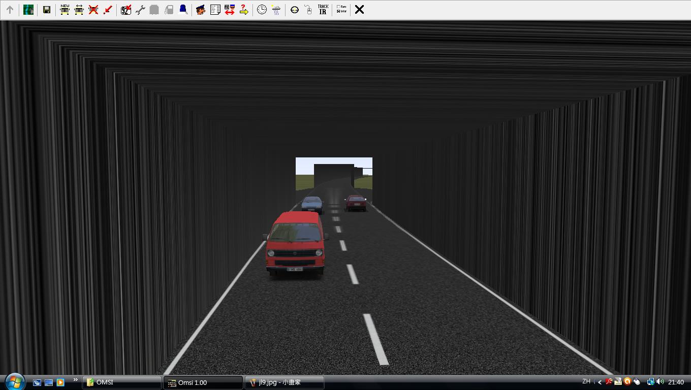The image size is (691, 390).
Task: Open the repair wrench tool
Action: 140,10
